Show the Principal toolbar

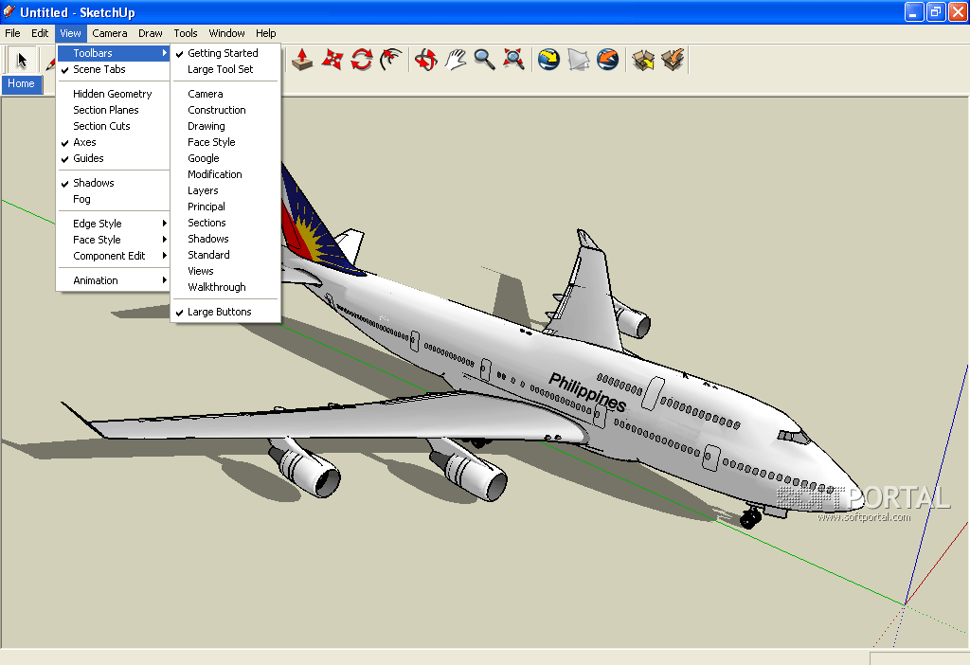coord(225,207)
